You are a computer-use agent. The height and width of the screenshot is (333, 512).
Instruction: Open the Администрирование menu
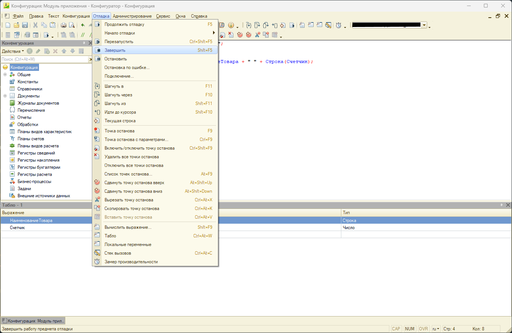(x=132, y=16)
